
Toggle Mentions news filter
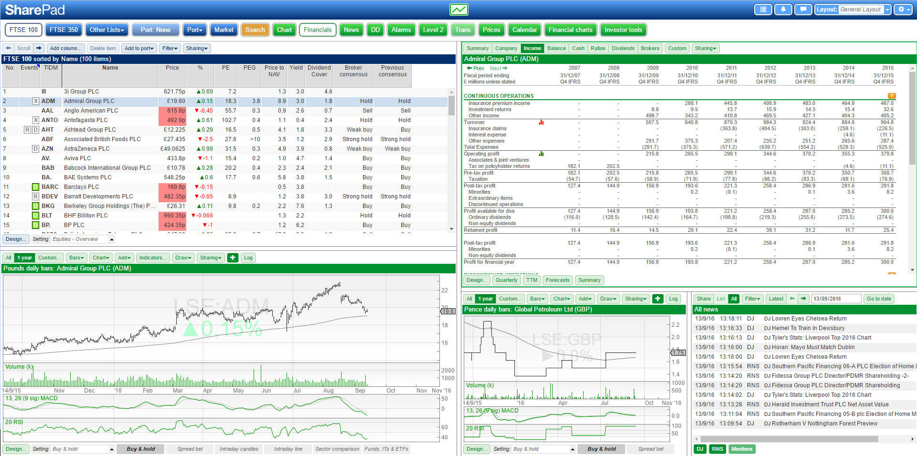pyautogui.click(x=742, y=449)
